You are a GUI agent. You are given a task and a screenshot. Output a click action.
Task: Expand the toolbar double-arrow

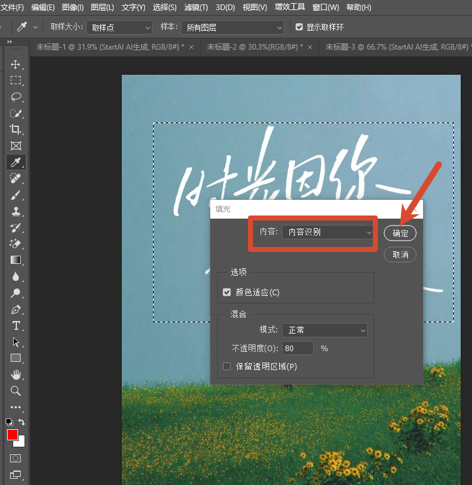pos(9,41)
